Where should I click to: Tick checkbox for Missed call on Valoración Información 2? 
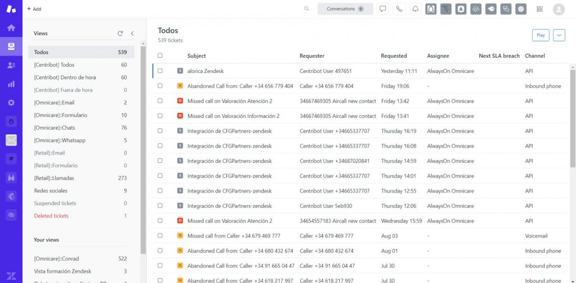(x=160, y=116)
